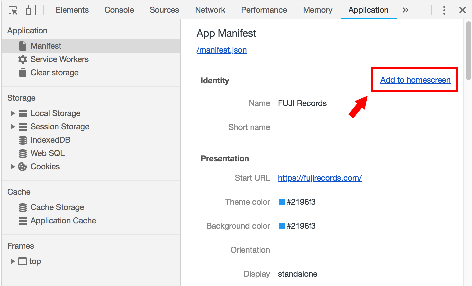The width and height of the screenshot is (472, 286).
Task: Click the Storage section heading in sidebar
Action: click(x=21, y=98)
